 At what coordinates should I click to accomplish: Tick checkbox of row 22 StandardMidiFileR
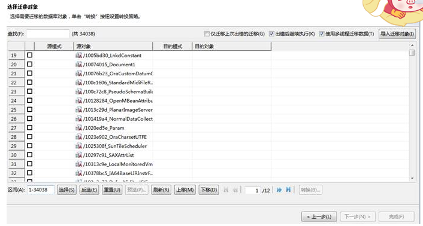[x=30, y=83]
